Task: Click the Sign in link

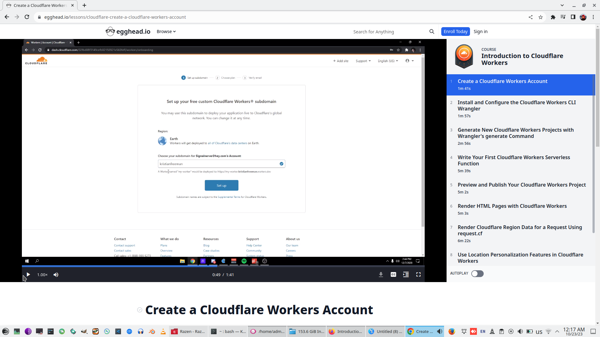Action: pyautogui.click(x=480, y=31)
